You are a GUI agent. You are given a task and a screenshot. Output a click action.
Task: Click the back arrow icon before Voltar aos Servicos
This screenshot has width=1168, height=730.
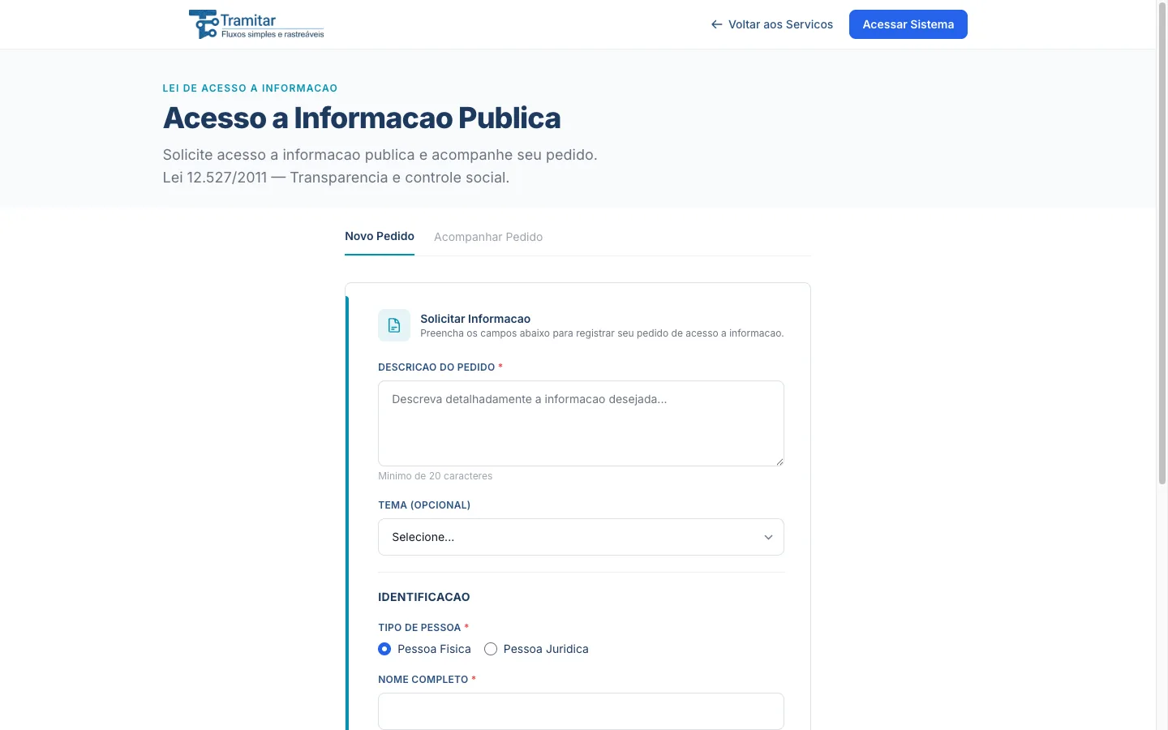coord(717,24)
